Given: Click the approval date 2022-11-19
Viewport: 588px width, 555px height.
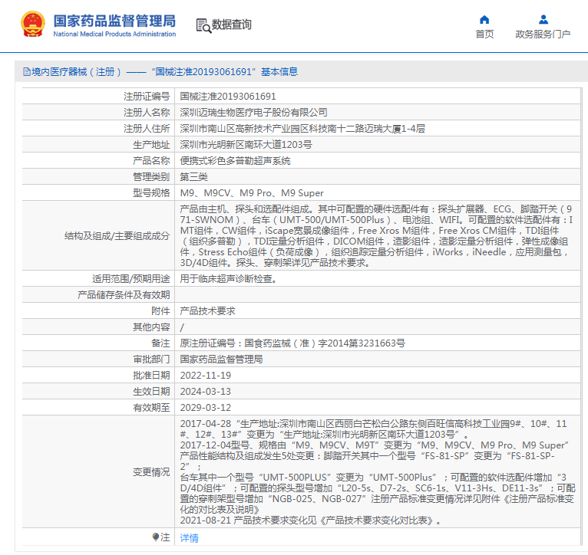Looking at the screenshot, I should (x=205, y=376).
